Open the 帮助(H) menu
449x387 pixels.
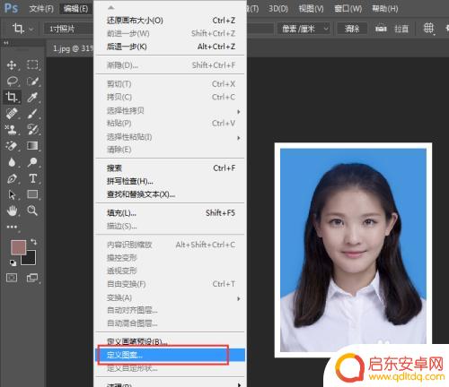(384, 9)
